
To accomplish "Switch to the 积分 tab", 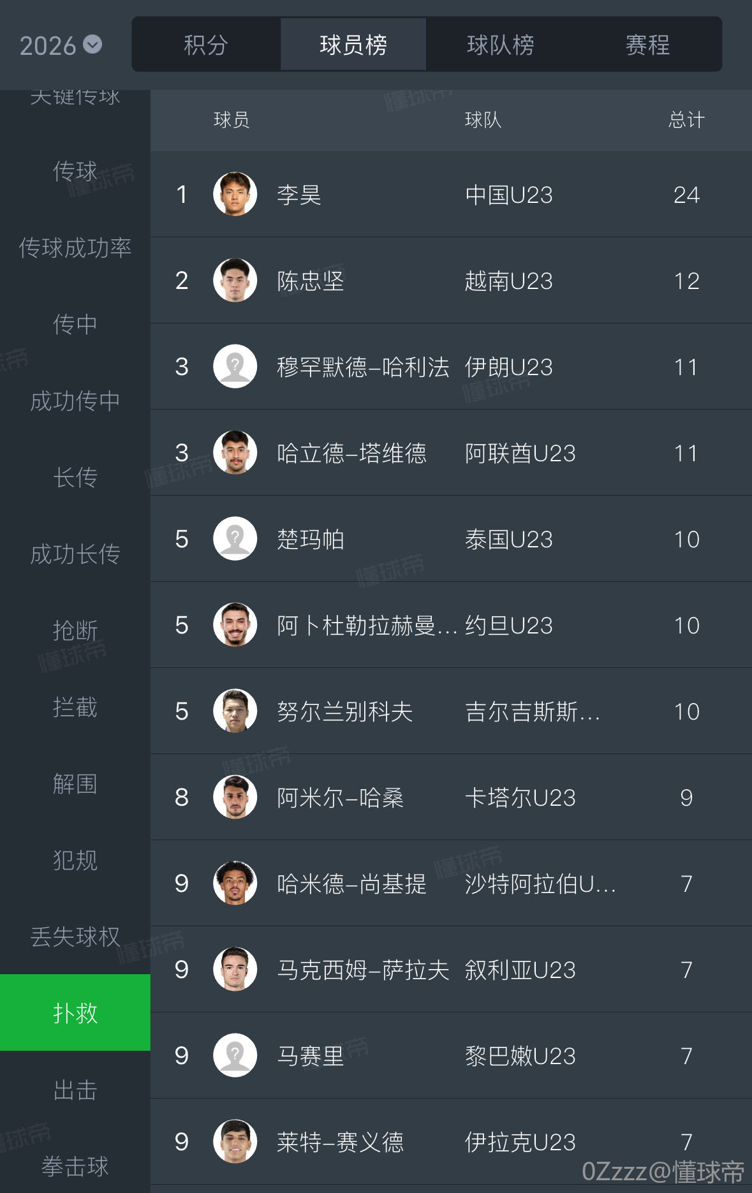I will [x=205, y=45].
